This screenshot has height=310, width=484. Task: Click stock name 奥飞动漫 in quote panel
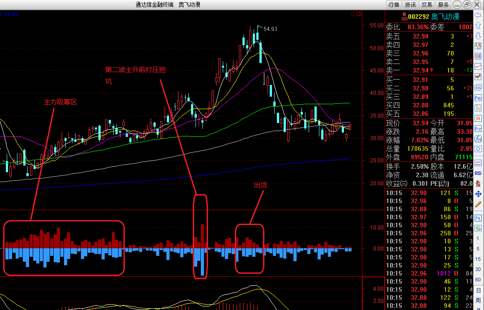coord(446,17)
